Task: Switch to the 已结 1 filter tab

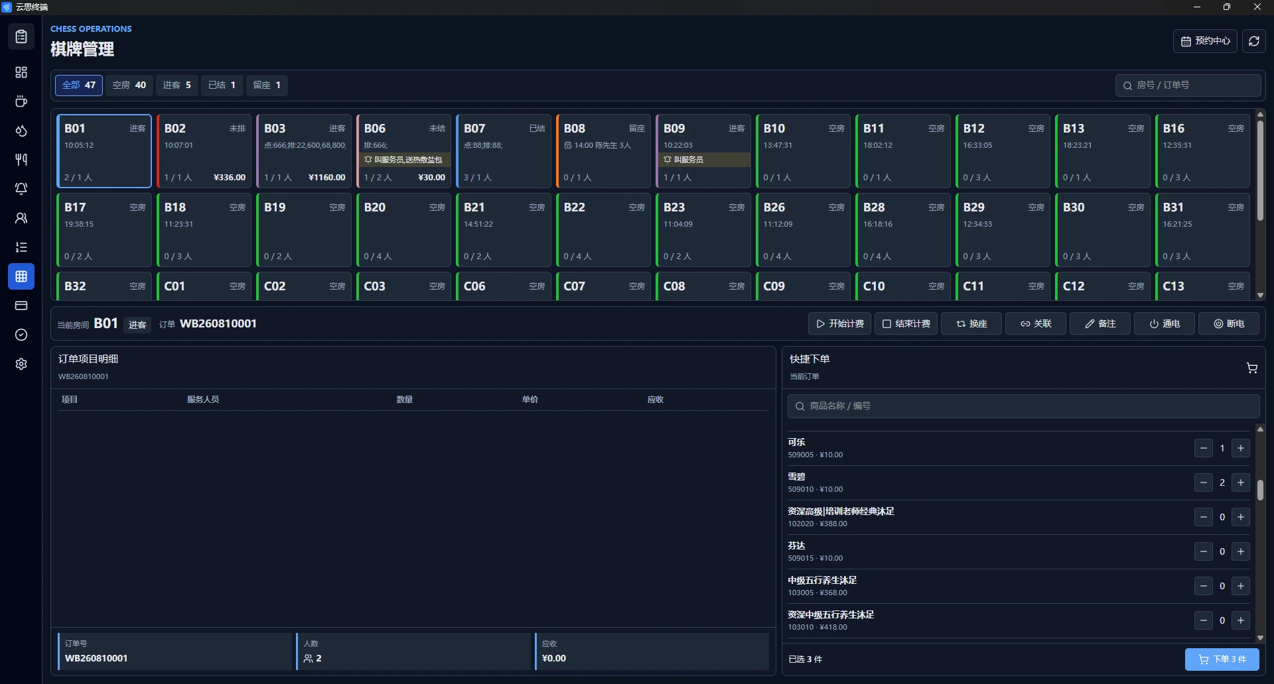Action: tap(222, 85)
